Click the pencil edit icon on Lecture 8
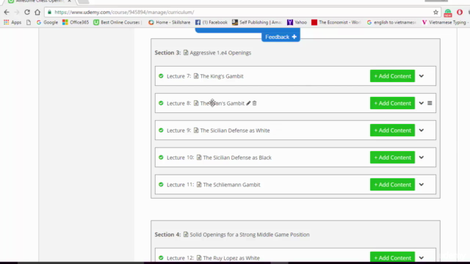This screenshot has width=470, height=264. click(x=248, y=103)
